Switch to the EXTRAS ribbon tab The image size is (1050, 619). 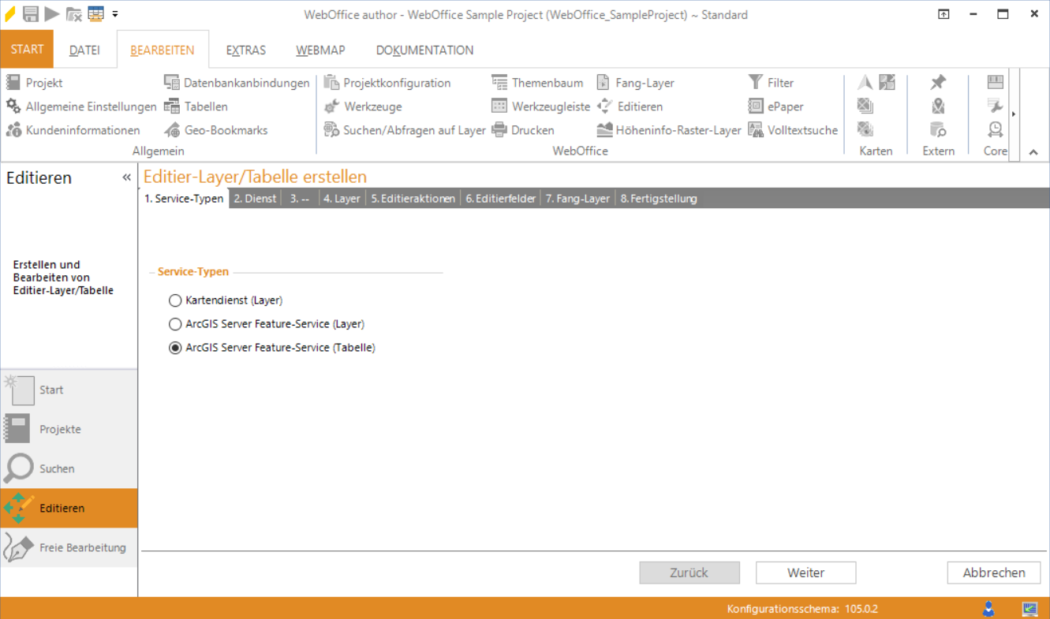[246, 50]
